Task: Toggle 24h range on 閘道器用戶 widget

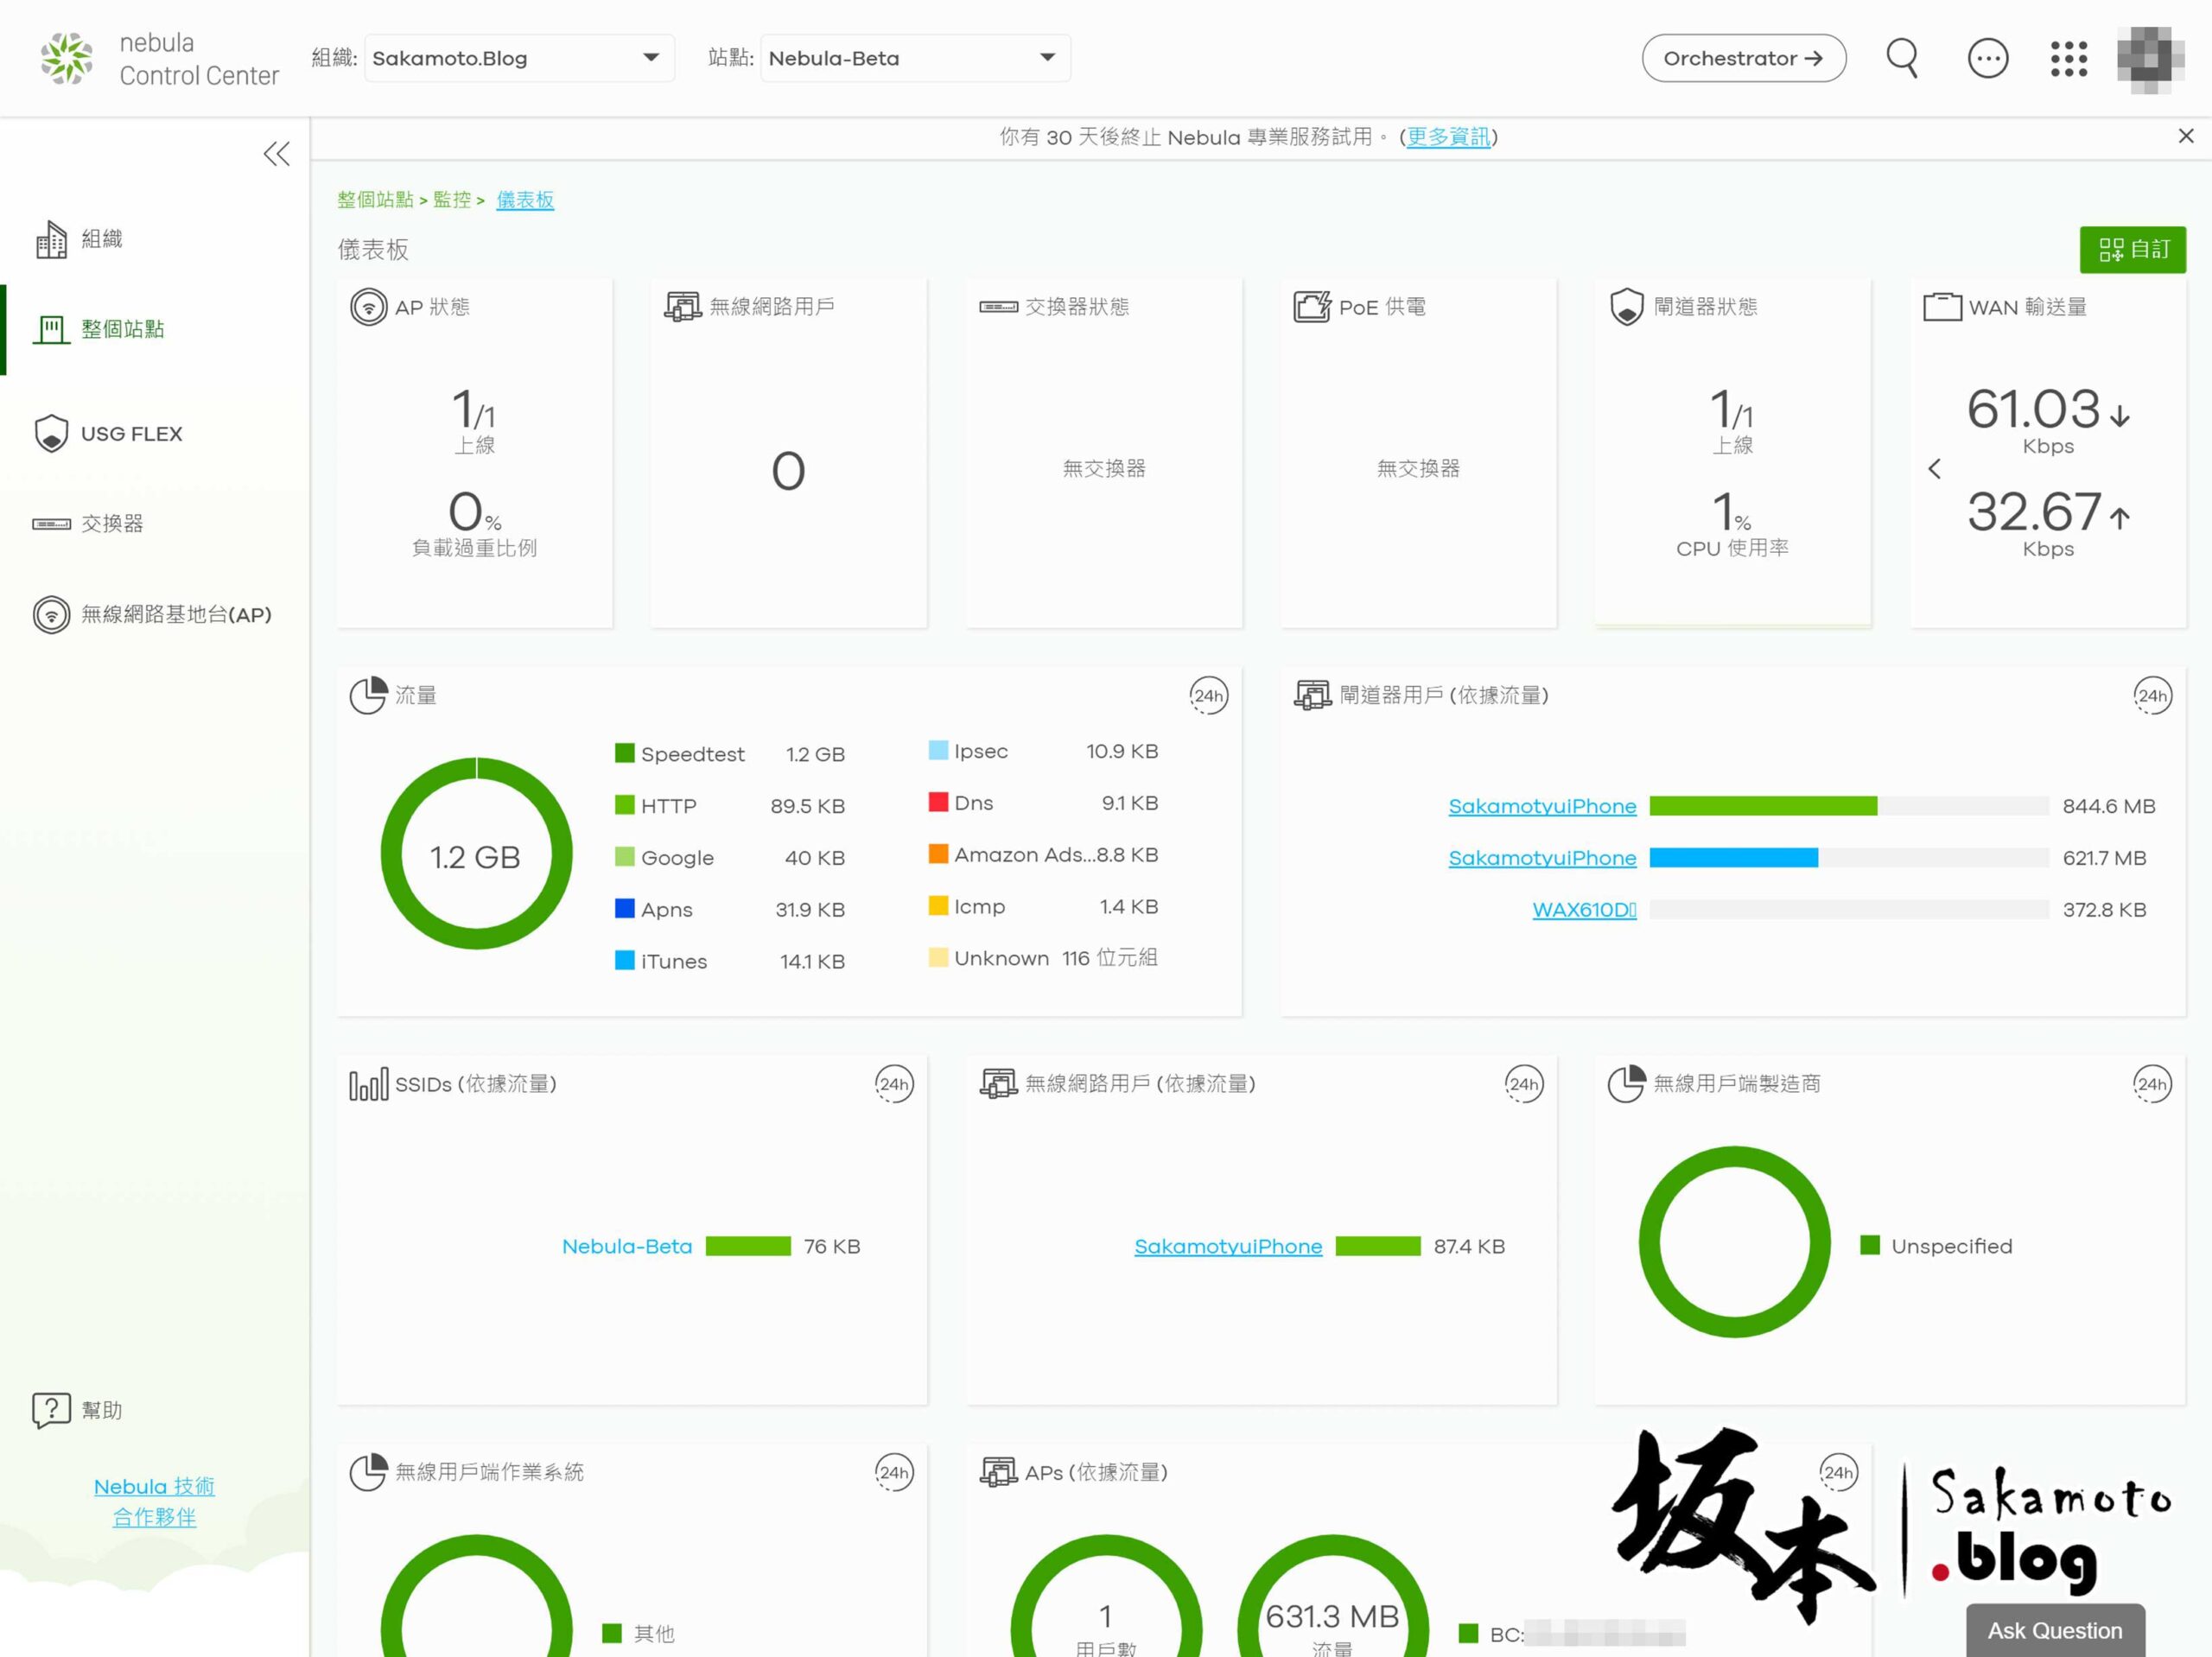Action: (2152, 695)
